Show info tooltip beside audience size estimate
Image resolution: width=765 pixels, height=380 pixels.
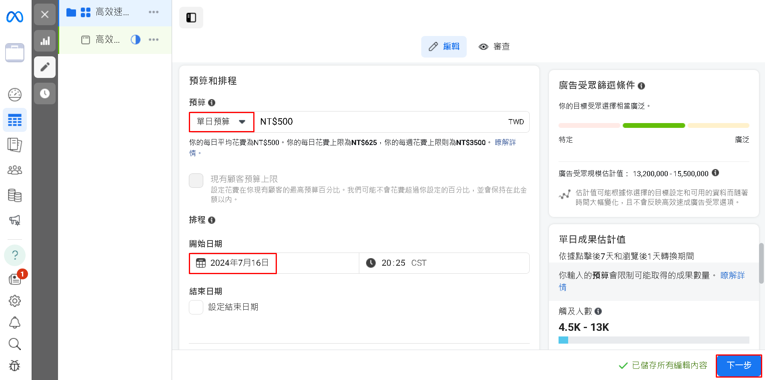tap(716, 173)
